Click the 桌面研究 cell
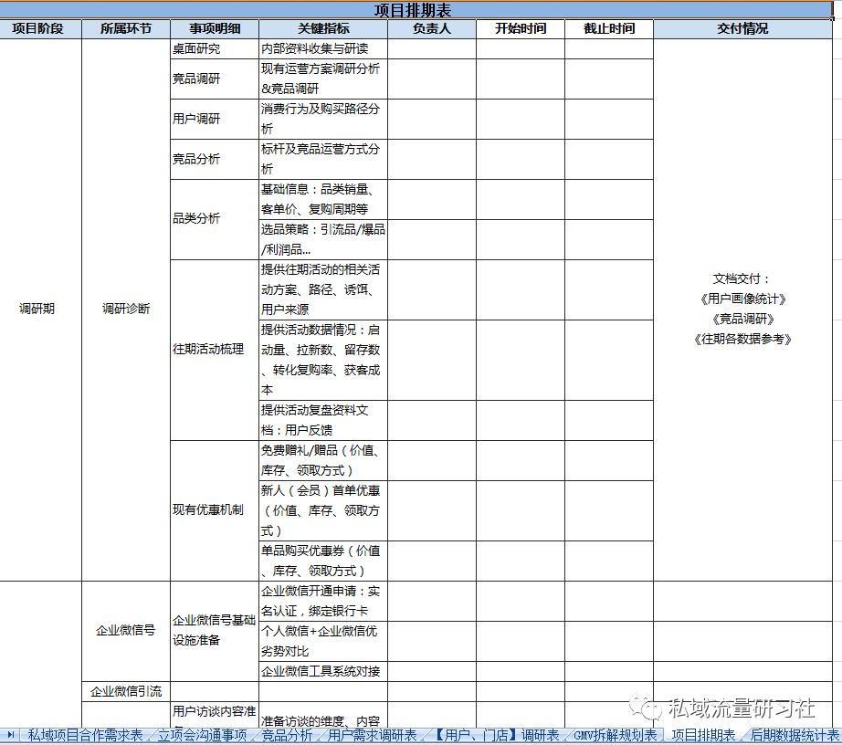 click(215, 48)
